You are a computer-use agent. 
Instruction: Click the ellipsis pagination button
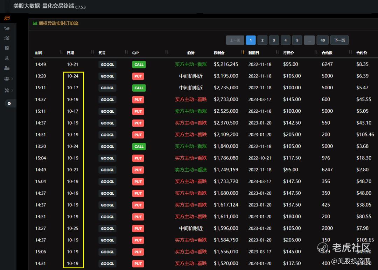[x=309, y=40]
